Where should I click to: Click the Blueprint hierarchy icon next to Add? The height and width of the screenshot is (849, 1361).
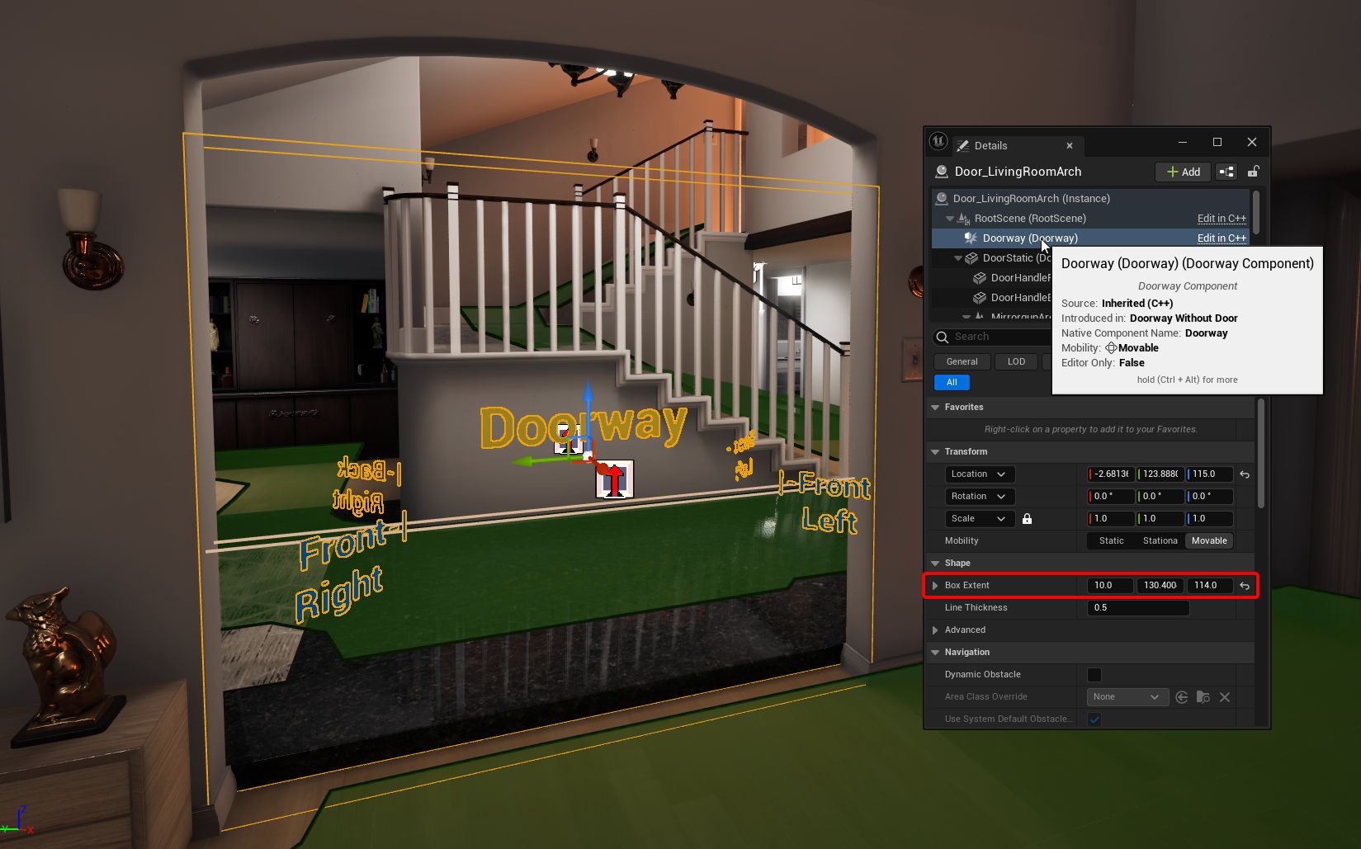click(1226, 172)
